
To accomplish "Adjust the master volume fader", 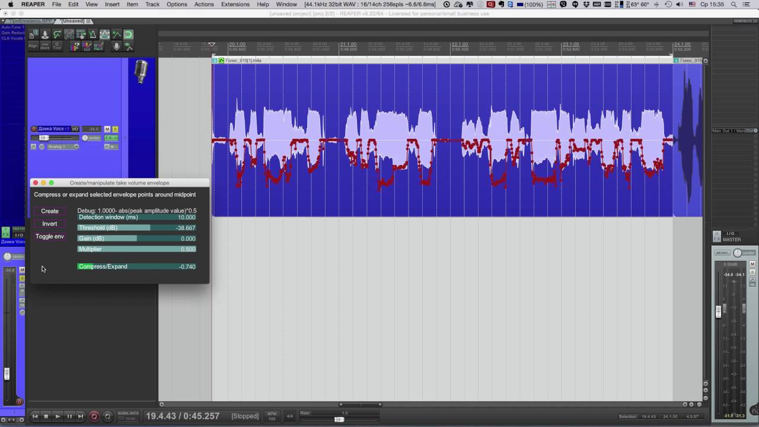I will (718, 311).
